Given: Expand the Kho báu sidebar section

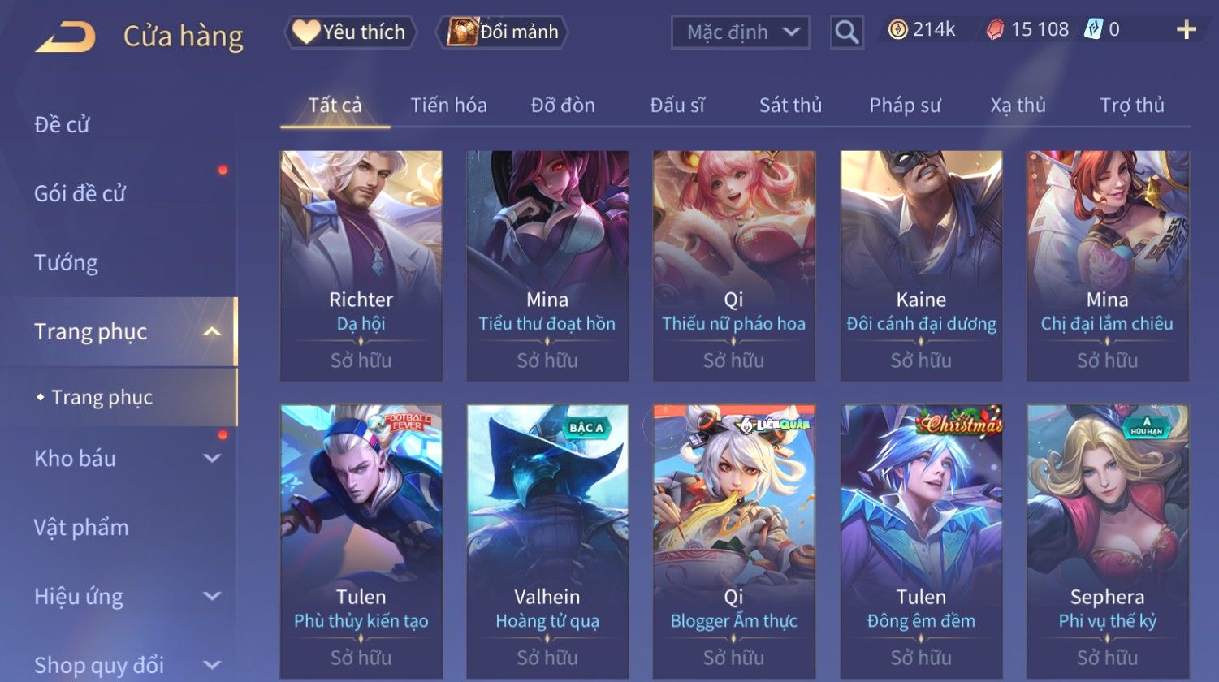Looking at the screenshot, I should 212,459.
